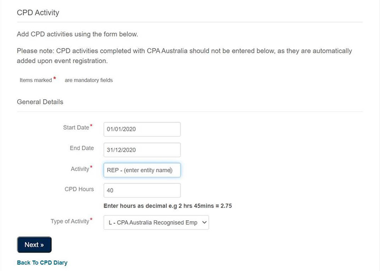Focus the Activity text box with REP entry

coord(142,170)
